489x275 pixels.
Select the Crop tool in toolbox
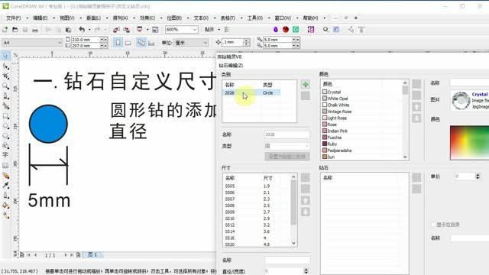(5, 76)
